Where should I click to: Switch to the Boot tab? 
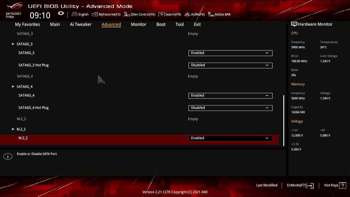point(161,24)
